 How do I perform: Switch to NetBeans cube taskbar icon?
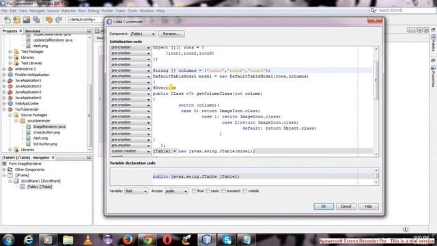207,240
